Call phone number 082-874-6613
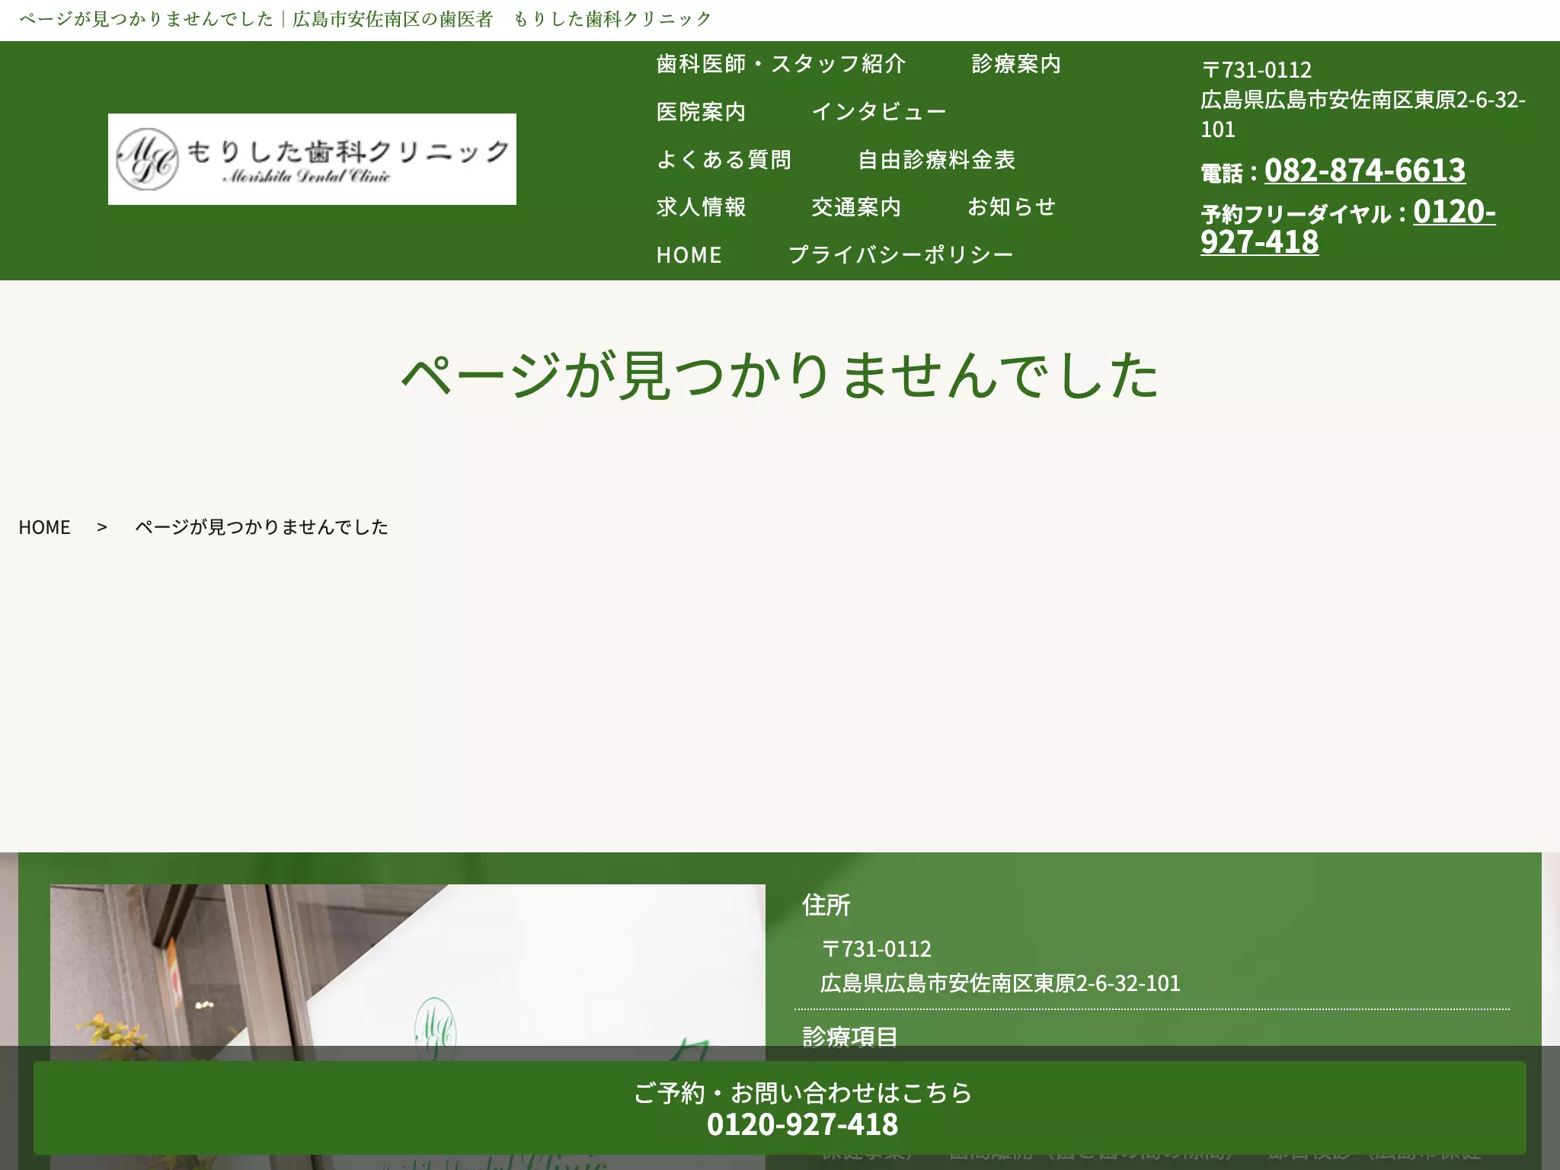Image resolution: width=1560 pixels, height=1170 pixels. [x=1364, y=170]
